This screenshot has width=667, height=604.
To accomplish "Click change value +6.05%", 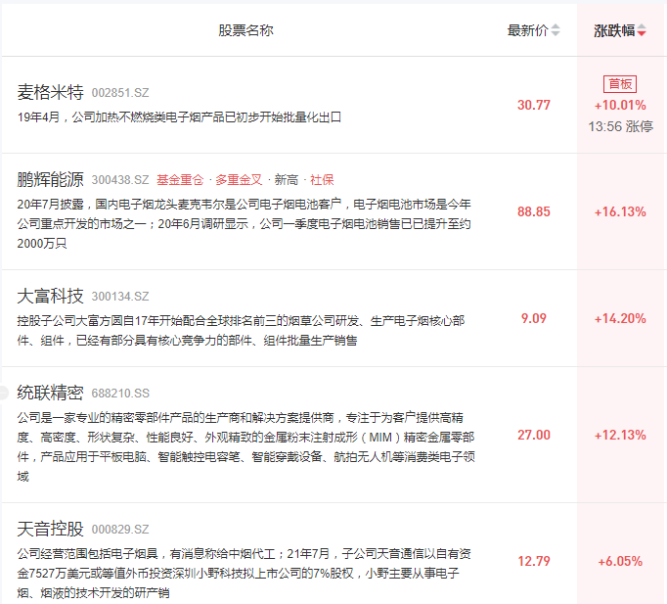I will [620, 561].
